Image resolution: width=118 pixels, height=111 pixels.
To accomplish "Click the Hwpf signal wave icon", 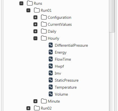I will point(51,66).
